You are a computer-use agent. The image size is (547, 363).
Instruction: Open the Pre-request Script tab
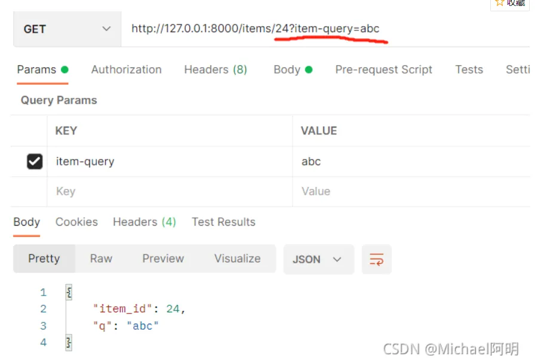(383, 70)
